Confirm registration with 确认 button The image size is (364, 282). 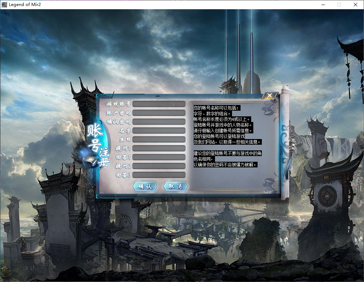(145, 186)
